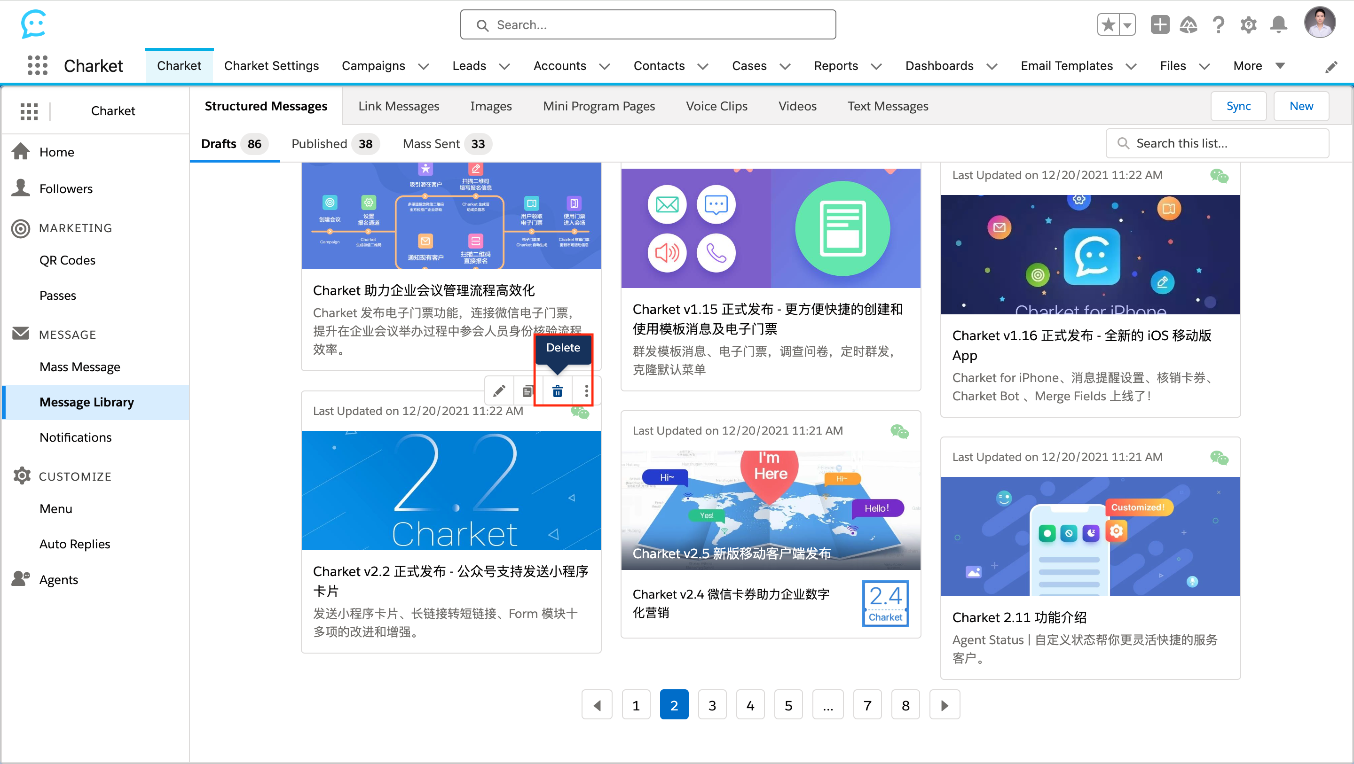Click the pagination ellipsis button
Screen dimensions: 1354x764
827,705
